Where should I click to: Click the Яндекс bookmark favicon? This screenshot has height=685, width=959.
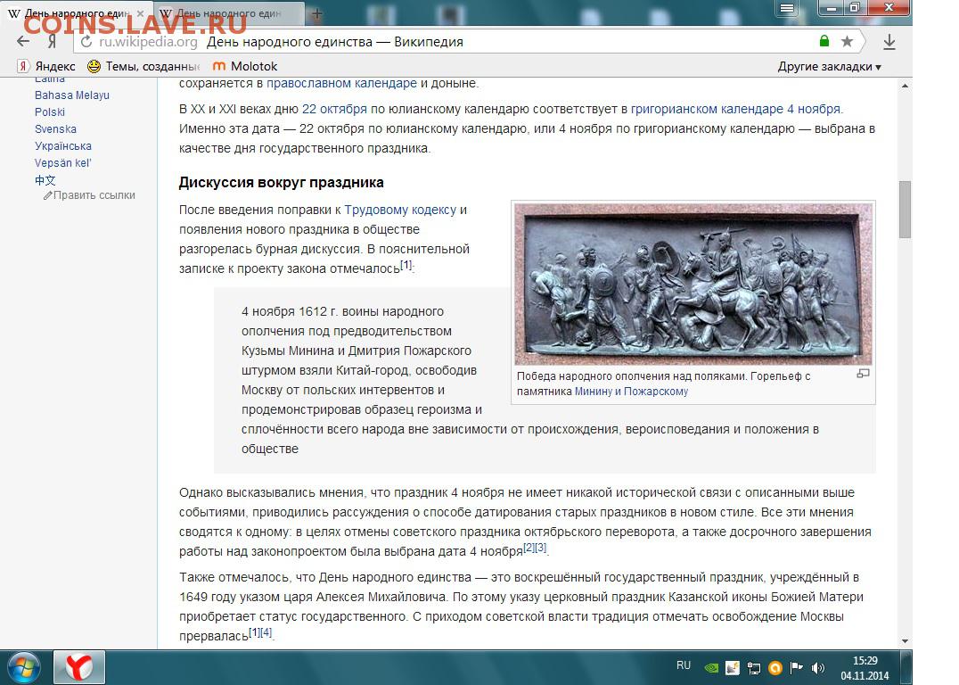tap(23, 66)
